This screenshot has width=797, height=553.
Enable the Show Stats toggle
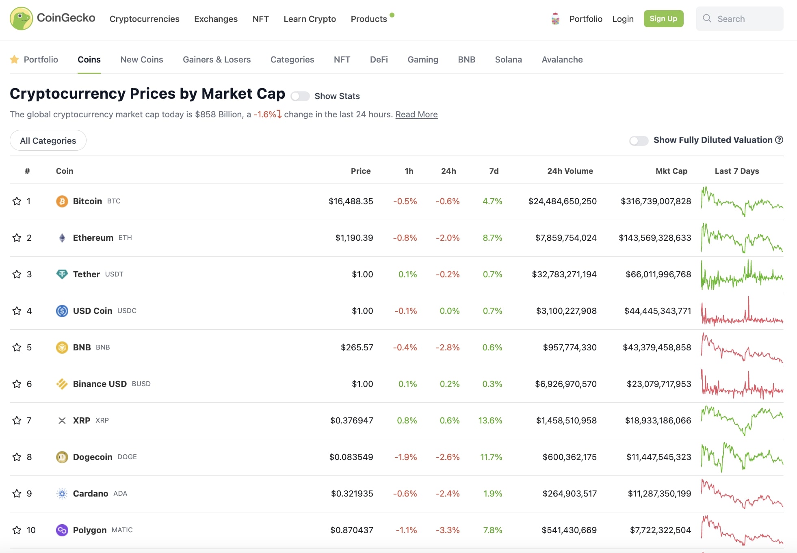300,96
